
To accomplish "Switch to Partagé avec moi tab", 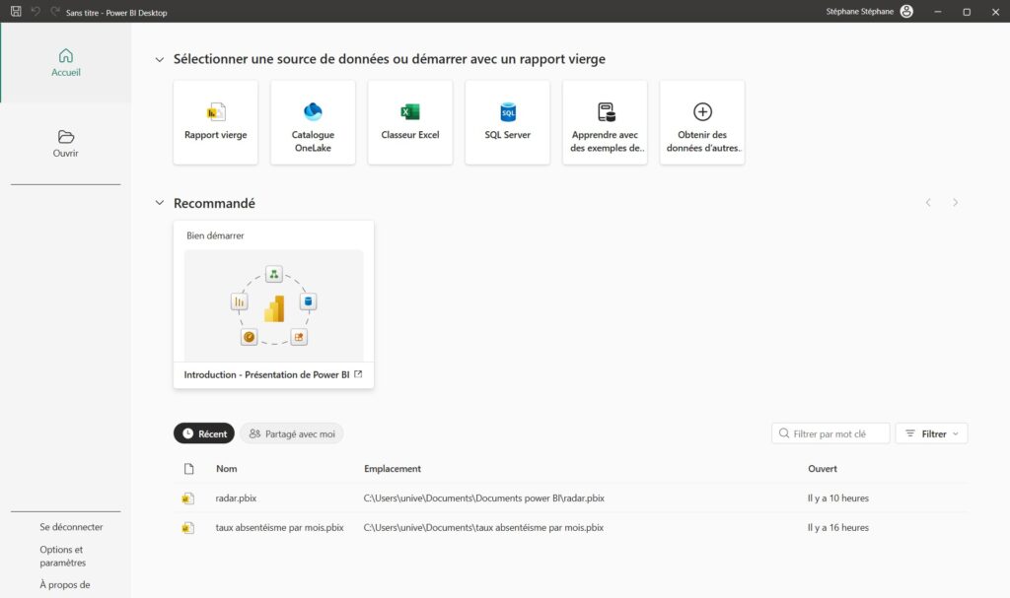I will [x=292, y=433].
